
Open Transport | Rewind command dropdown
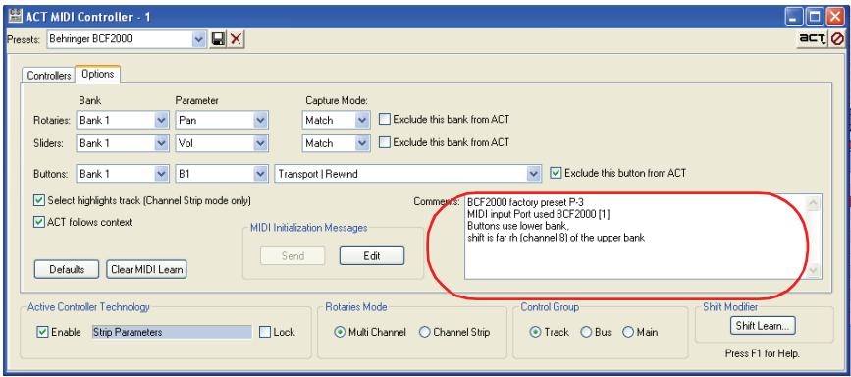(x=534, y=174)
